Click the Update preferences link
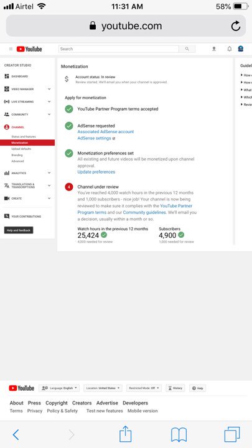The image size is (252, 448). click(96, 172)
